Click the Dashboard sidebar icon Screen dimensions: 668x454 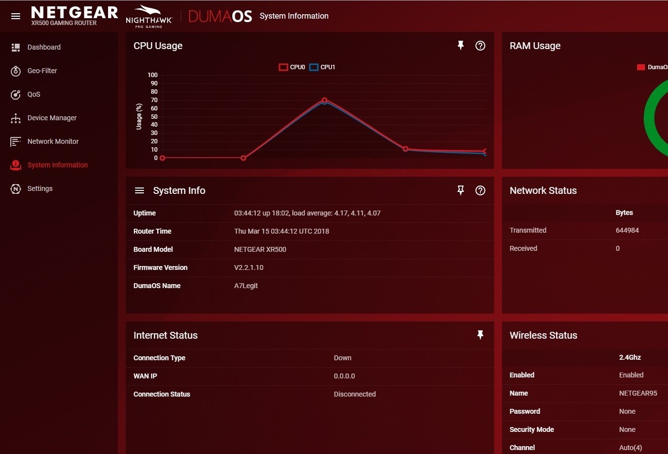(16, 47)
